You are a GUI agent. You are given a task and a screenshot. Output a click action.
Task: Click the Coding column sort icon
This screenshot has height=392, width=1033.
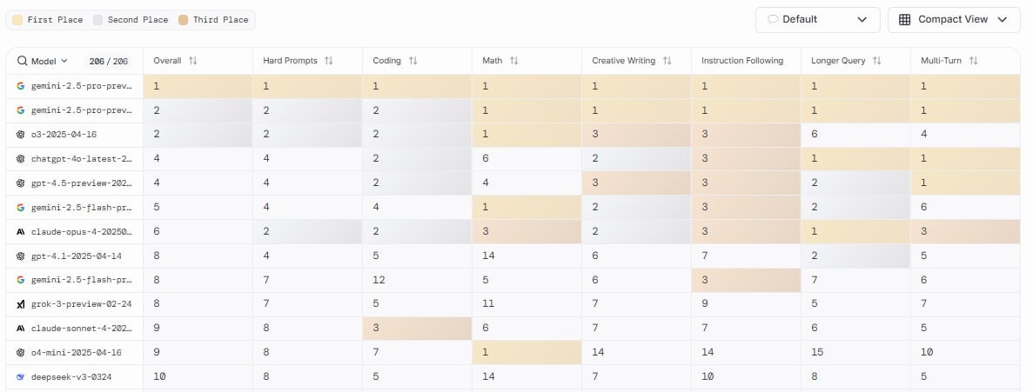pyautogui.click(x=413, y=61)
